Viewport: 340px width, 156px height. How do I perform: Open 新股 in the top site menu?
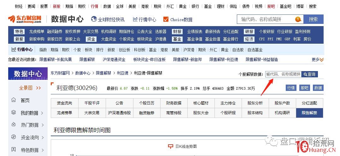tap(56, 7)
